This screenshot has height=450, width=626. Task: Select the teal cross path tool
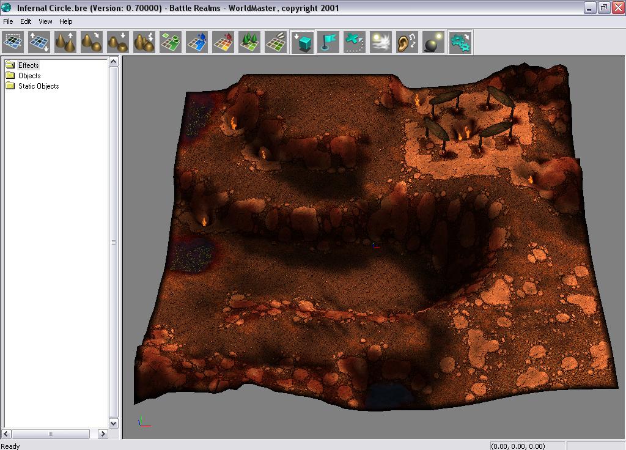pos(355,42)
